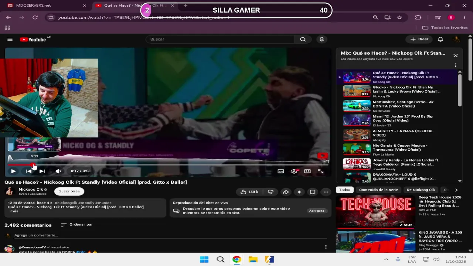Switch to MDQSERVERS.net browser tab
Image resolution: width=473 pixels, height=266 pixels.
coord(46,6)
